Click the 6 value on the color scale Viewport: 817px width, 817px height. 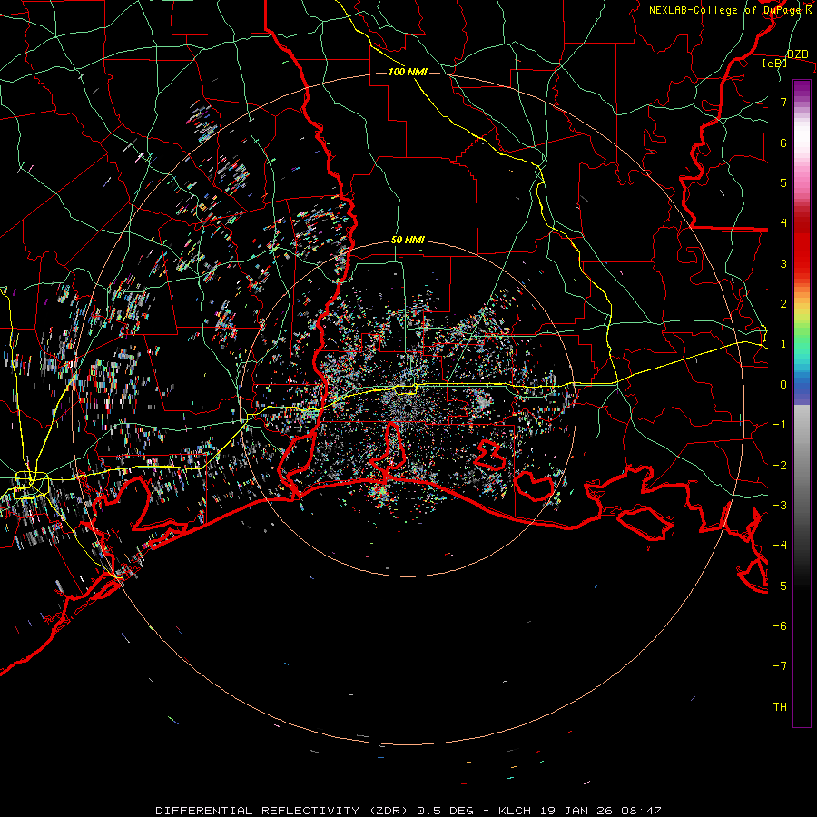click(x=783, y=143)
